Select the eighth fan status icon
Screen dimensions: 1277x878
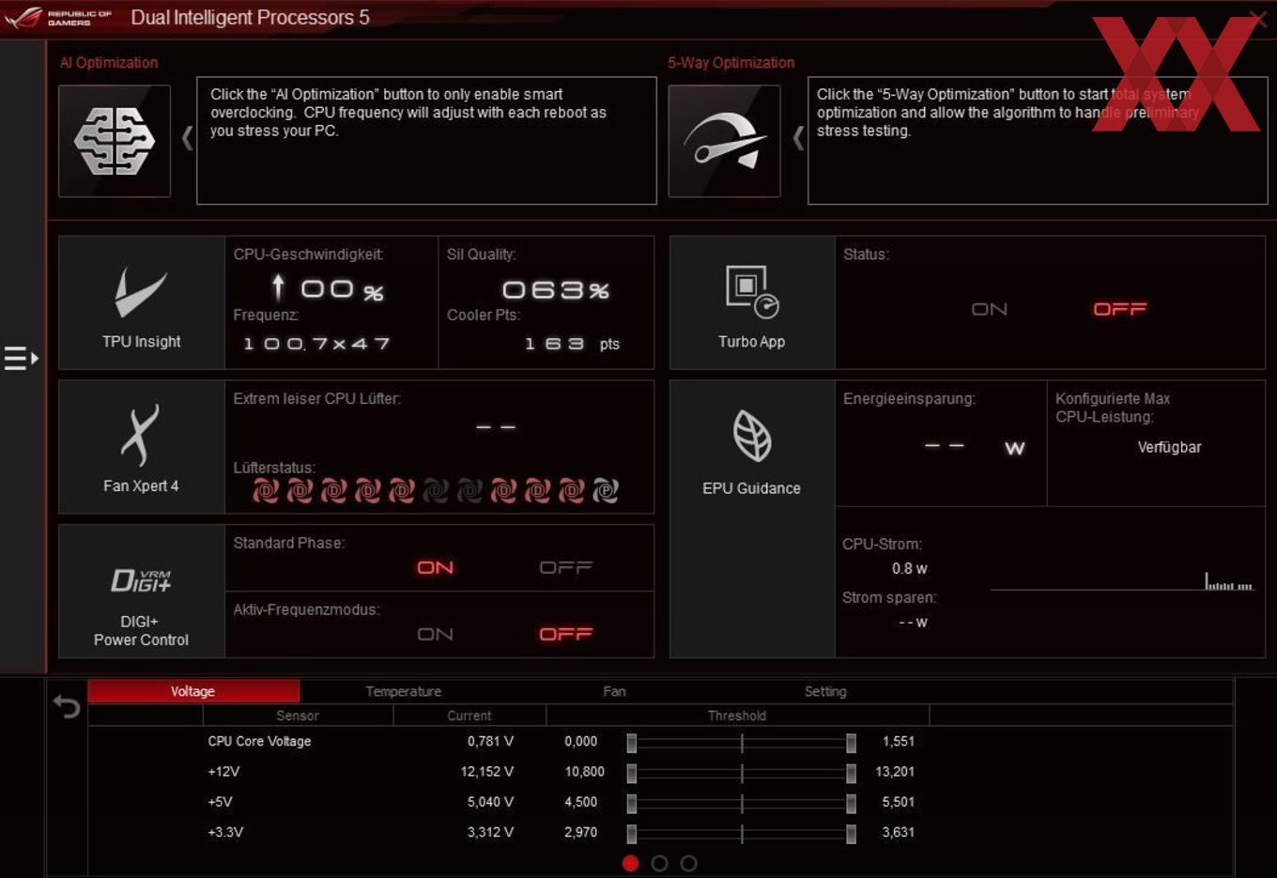(x=503, y=490)
